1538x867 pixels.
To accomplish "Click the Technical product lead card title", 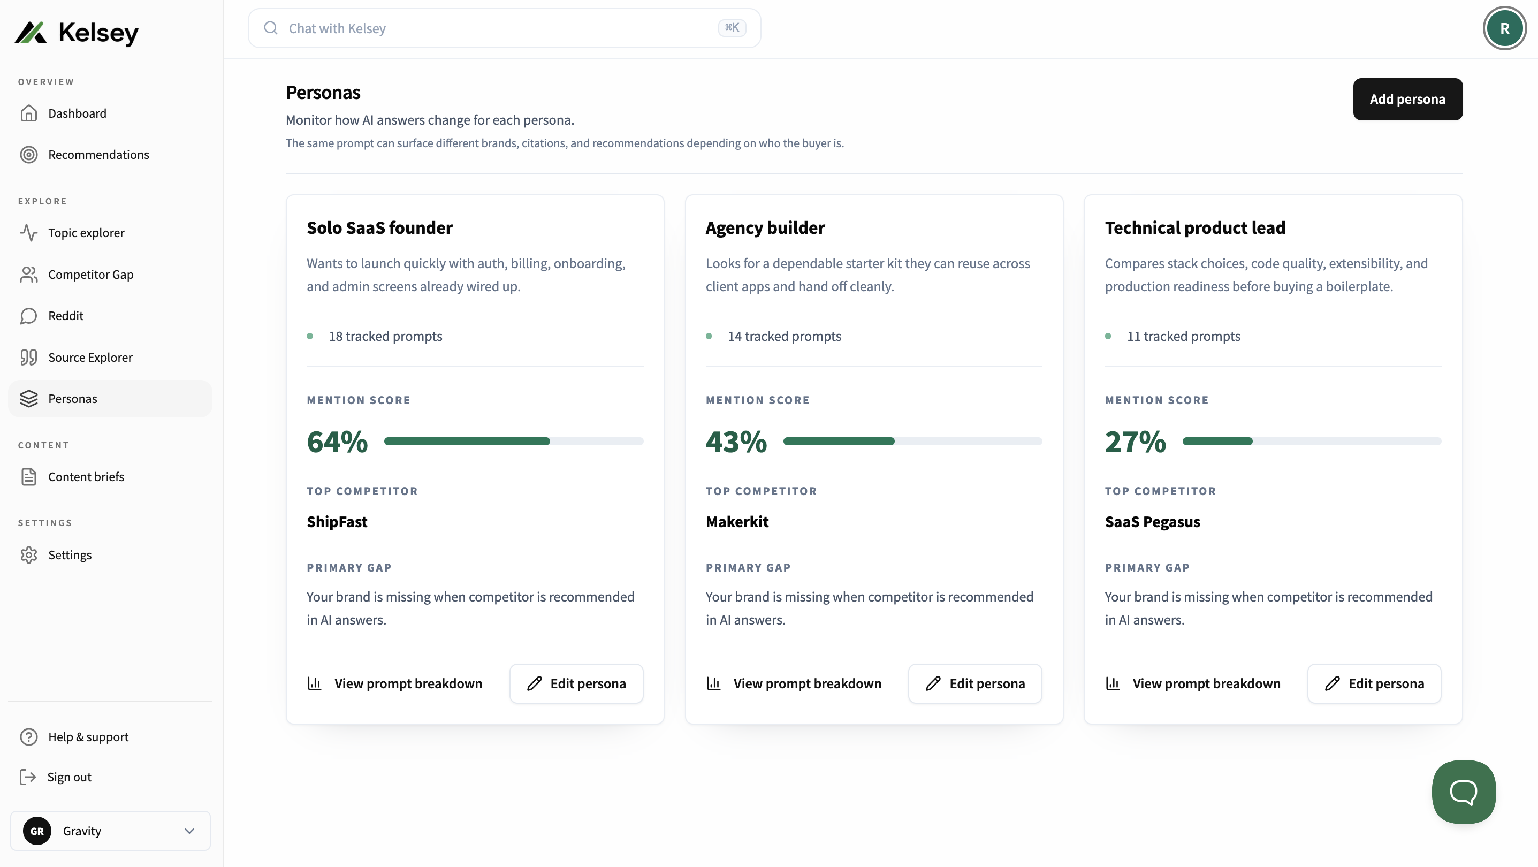I will (1196, 227).
